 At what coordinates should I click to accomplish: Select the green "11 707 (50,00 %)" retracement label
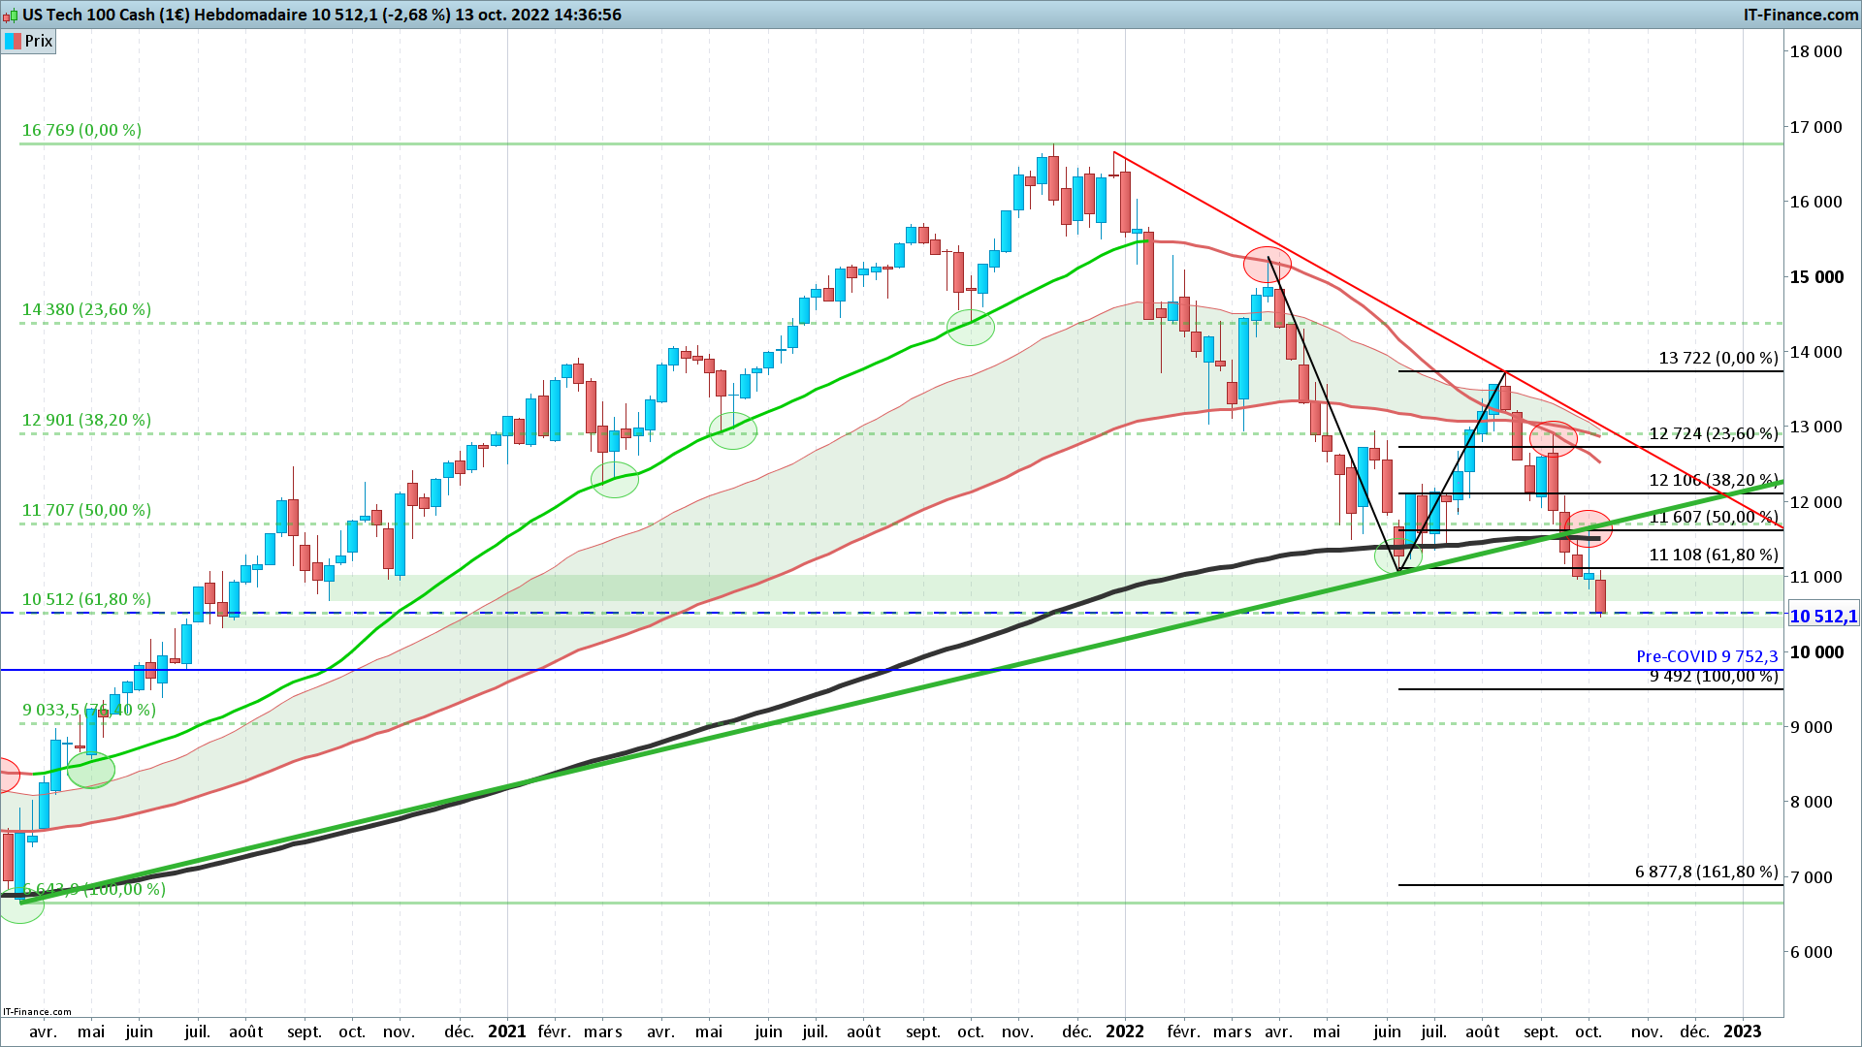click(x=86, y=510)
